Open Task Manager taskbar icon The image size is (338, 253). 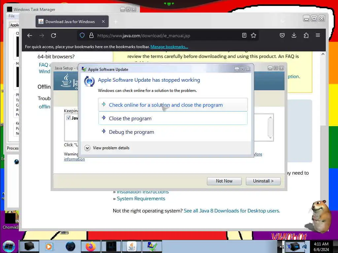[x=111, y=246]
